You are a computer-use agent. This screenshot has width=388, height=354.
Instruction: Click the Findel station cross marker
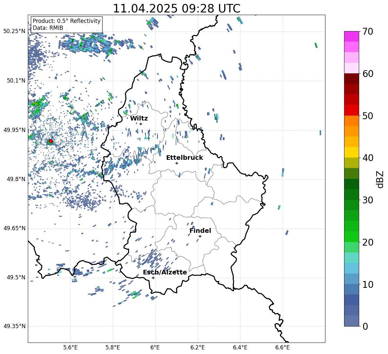200,236
